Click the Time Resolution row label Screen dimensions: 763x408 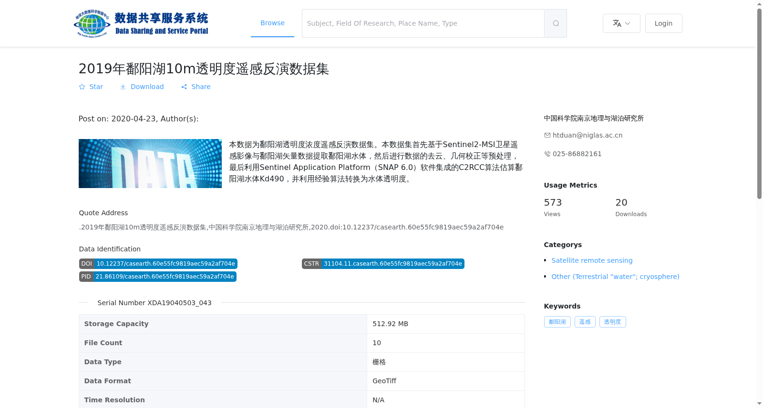coord(114,400)
